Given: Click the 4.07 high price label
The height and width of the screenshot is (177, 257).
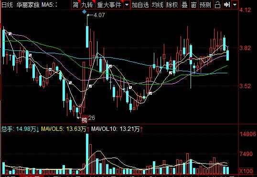Looking at the screenshot, I should pos(99,15).
